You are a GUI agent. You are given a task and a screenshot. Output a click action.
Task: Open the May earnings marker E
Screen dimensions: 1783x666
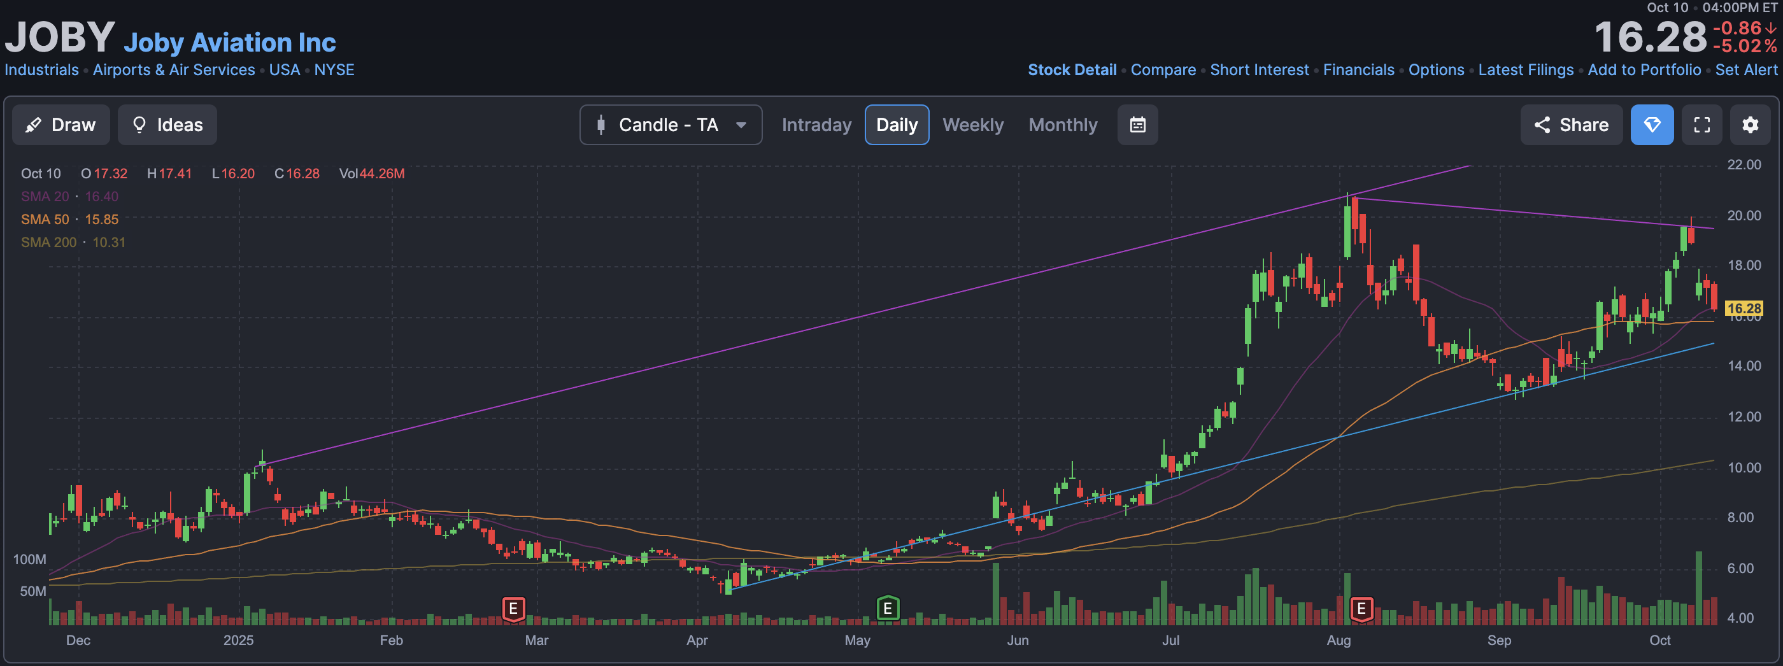887,609
